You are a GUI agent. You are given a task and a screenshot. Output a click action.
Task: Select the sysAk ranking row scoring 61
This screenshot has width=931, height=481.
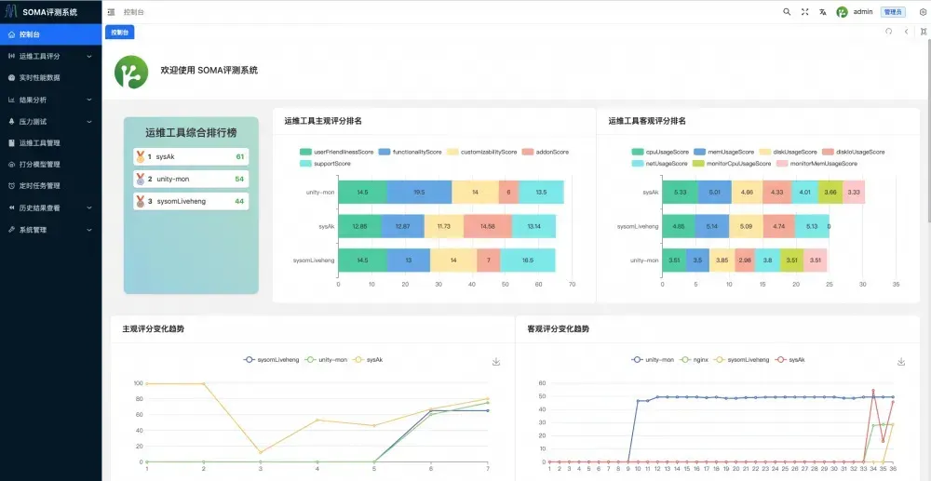point(191,157)
